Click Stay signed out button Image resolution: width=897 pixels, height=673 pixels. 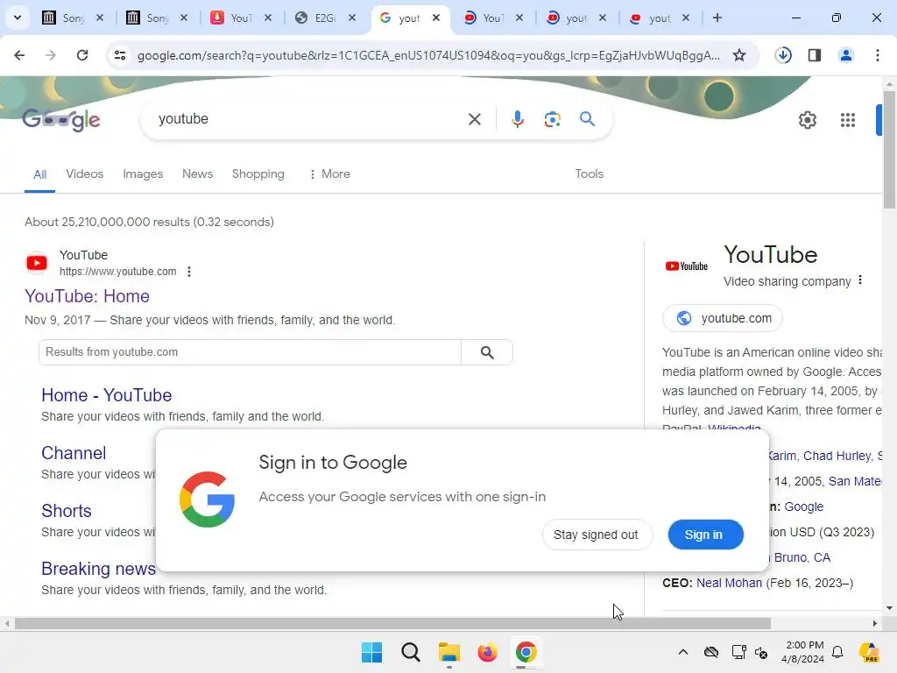tap(596, 535)
